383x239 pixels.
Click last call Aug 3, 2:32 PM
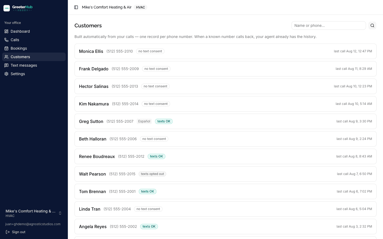coord(354,227)
